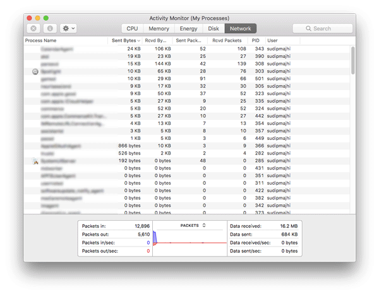The height and width of the screenshot is (295, 379).
Task: Switch to the Energy tab
Action: pos(188,28)
